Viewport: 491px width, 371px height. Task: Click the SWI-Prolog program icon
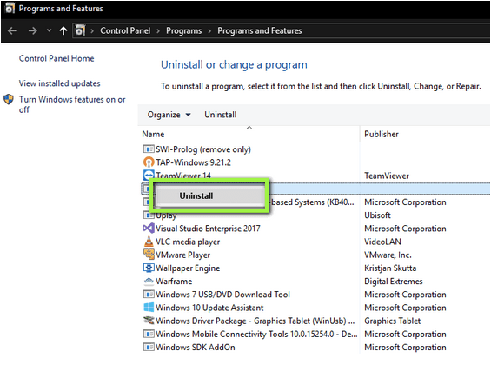tap(149, 149)
